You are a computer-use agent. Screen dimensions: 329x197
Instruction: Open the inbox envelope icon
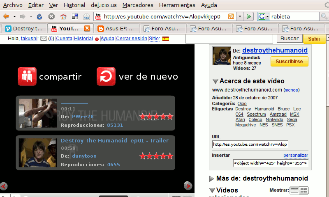[x=44, y=39]
